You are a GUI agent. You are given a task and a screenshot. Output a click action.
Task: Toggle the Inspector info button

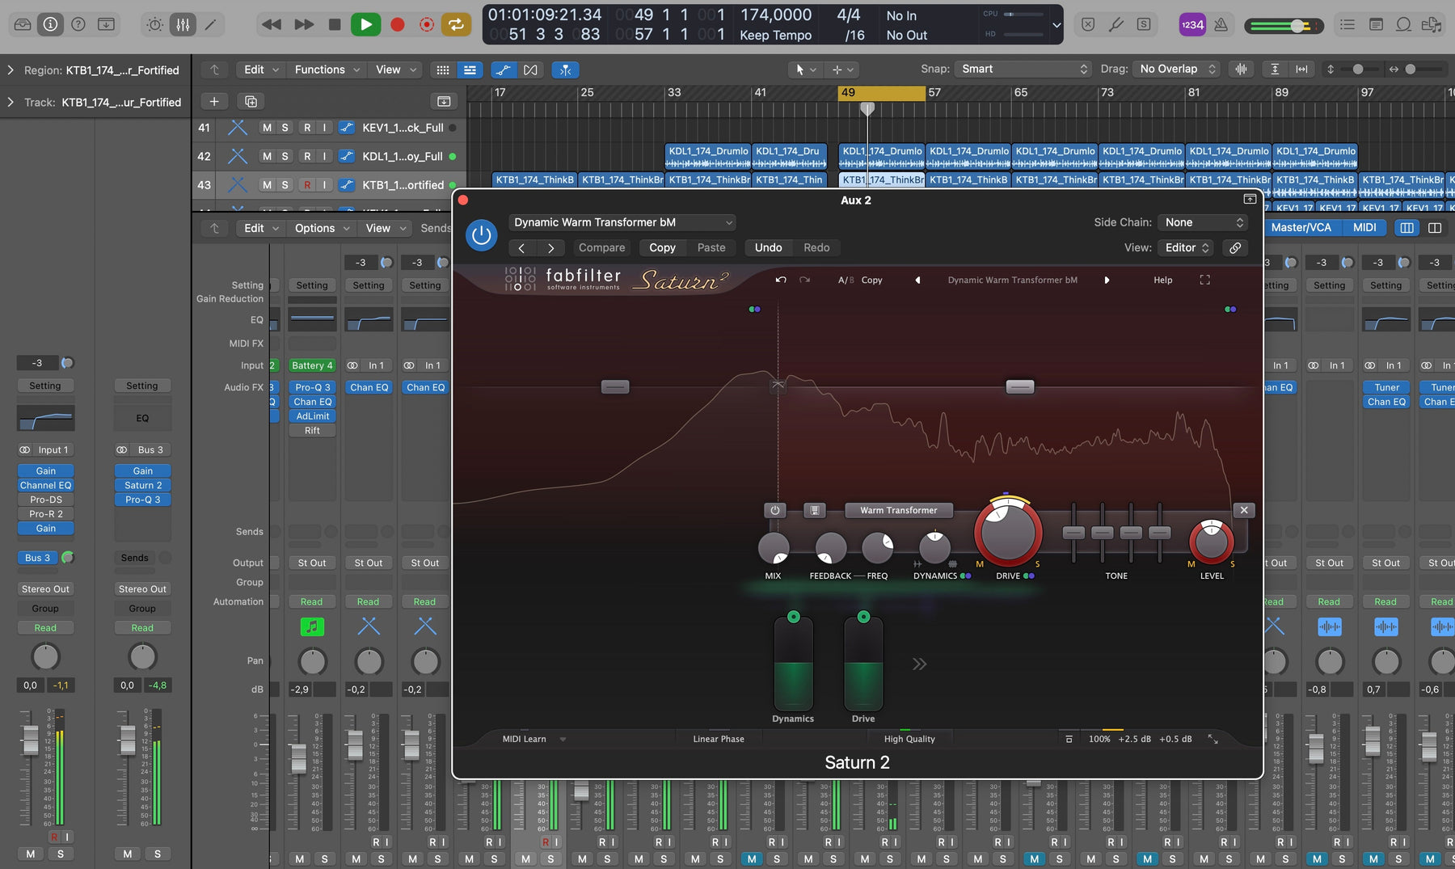pyautogui.click(x=50, y=24)
